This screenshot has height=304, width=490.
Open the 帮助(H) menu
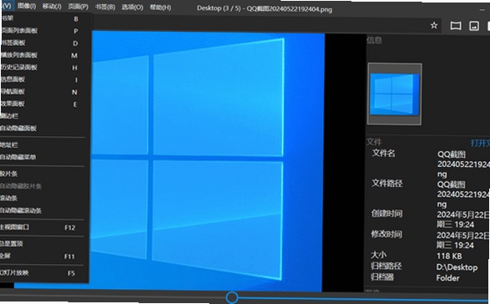tap(160, 8)
